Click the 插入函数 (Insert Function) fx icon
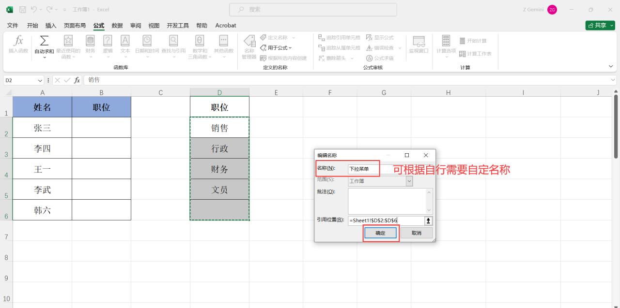Viewport: 620px width, 308px height. [18, 41]
